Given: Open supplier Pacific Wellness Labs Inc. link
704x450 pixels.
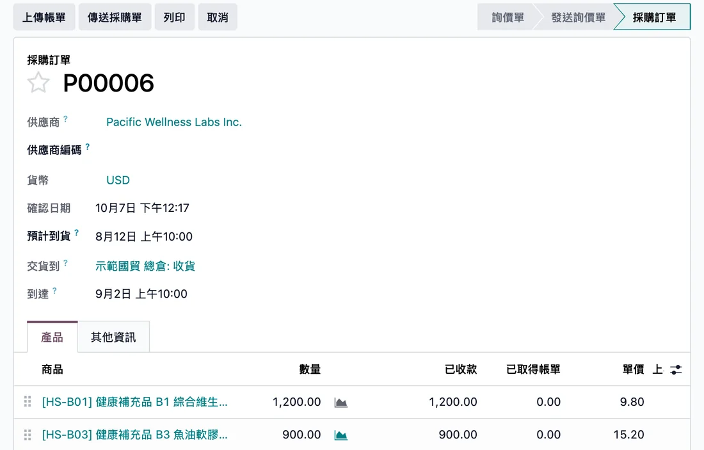Looking at the screenshot, I should (174, 122).
